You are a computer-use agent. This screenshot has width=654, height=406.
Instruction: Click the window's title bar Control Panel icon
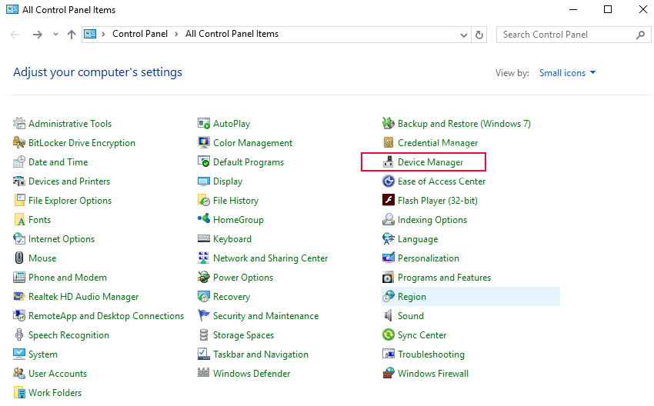12,9
